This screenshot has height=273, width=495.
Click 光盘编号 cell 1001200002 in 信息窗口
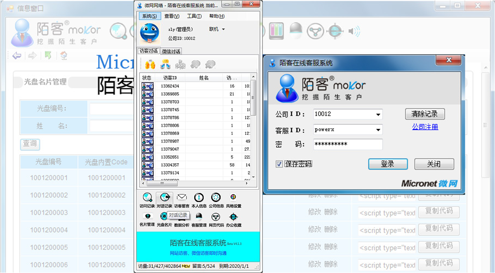coord(49,195)
